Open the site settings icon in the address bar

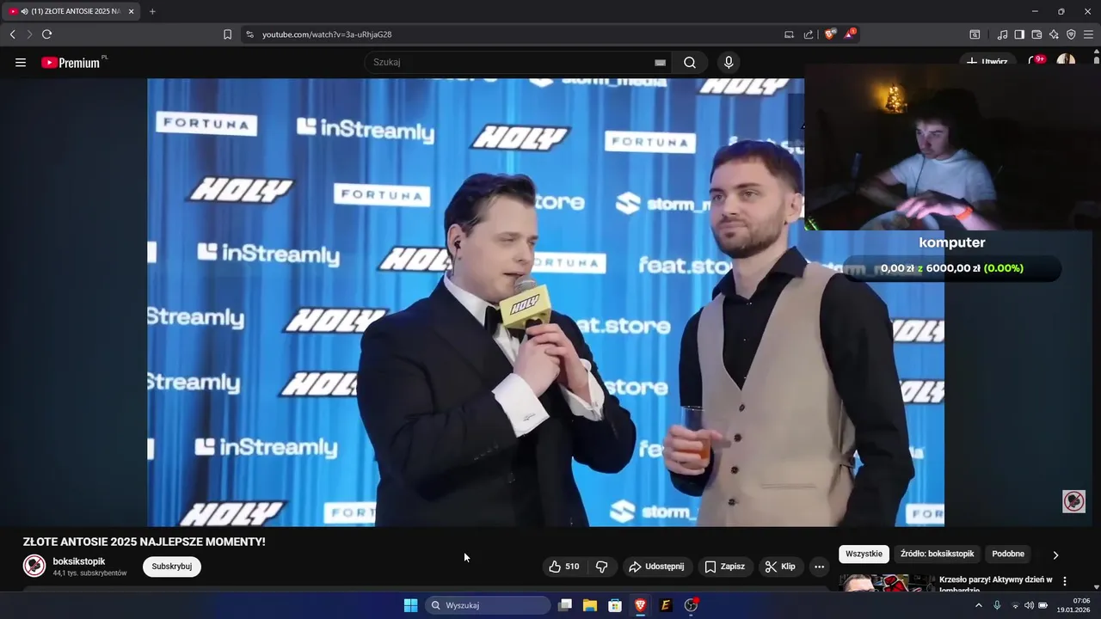(249, 34)
